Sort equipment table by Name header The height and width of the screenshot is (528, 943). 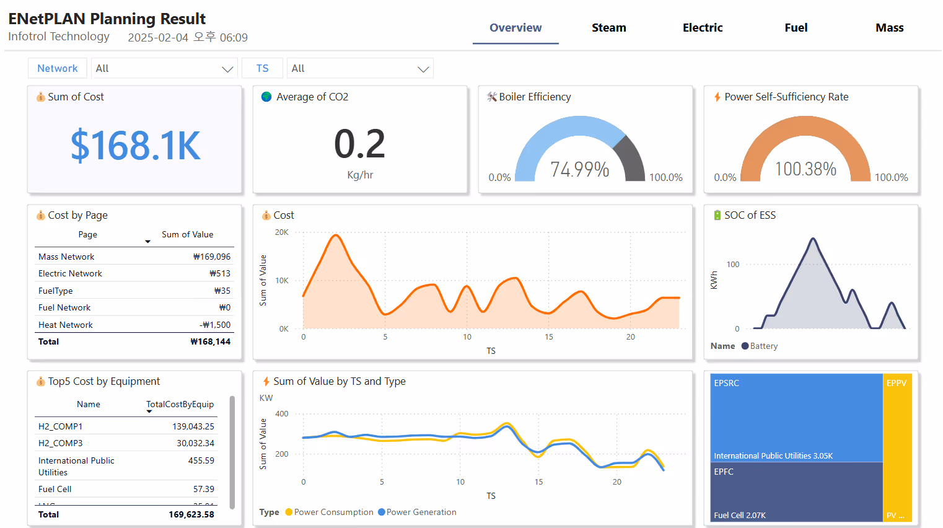point(89,404)
